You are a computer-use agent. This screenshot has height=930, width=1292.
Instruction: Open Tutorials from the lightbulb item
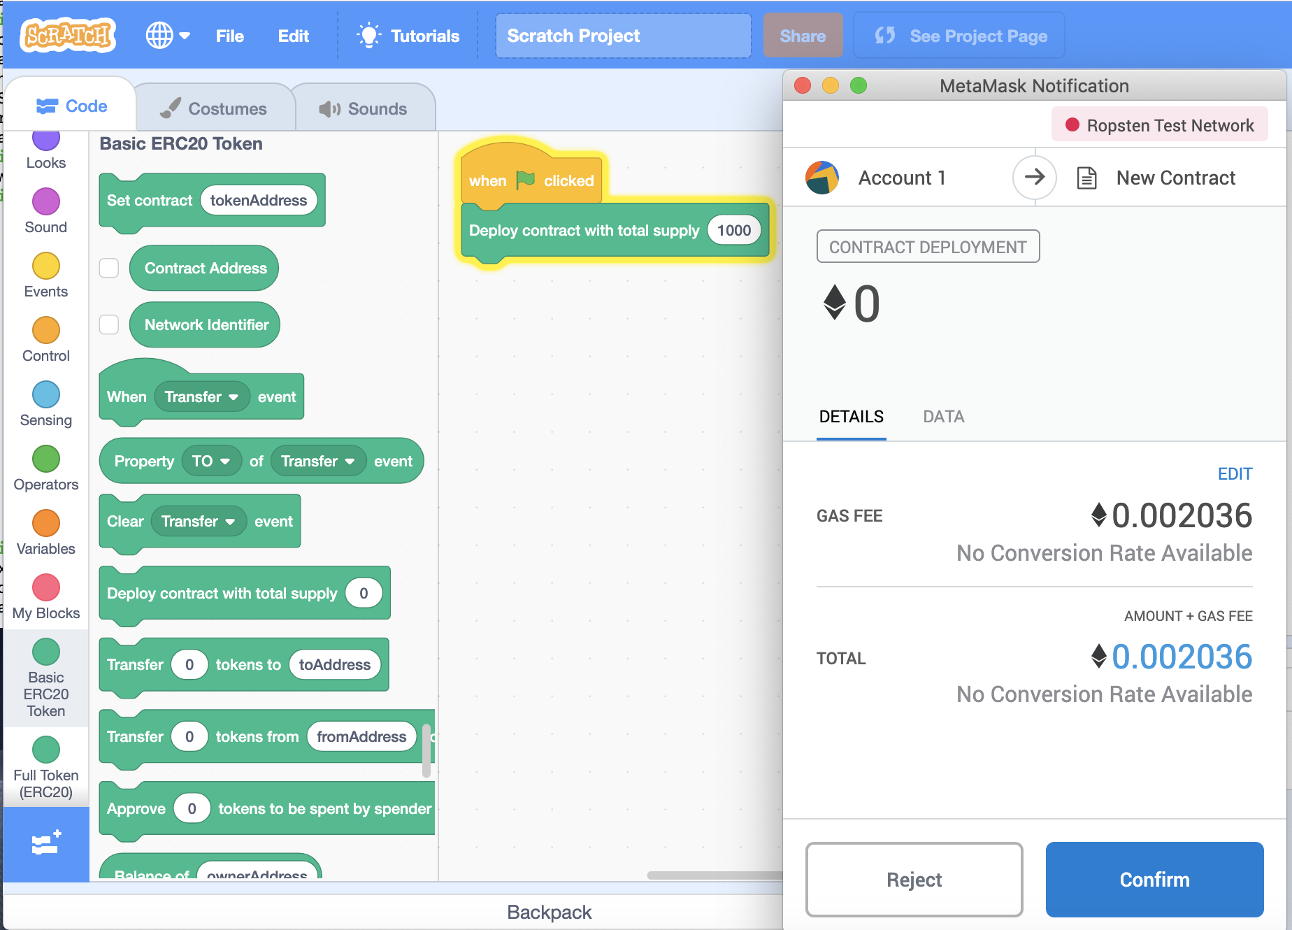click(408, 36)
